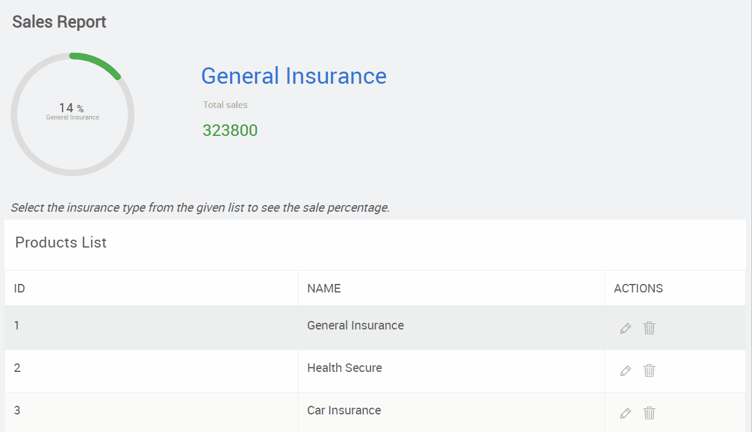Edit the General Insurance product
Screen dimensions: 752x432
pyautogui.click(x=625, y=328)
